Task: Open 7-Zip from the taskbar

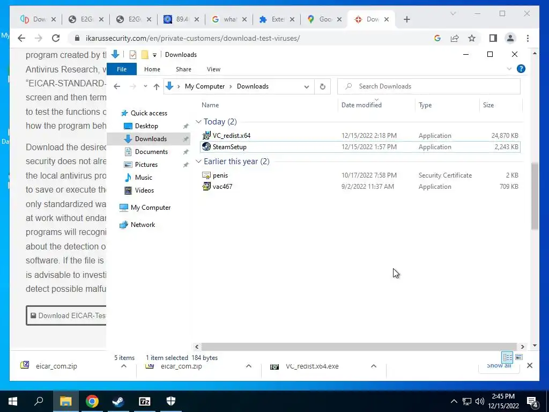Action: (x=145, y=401)
